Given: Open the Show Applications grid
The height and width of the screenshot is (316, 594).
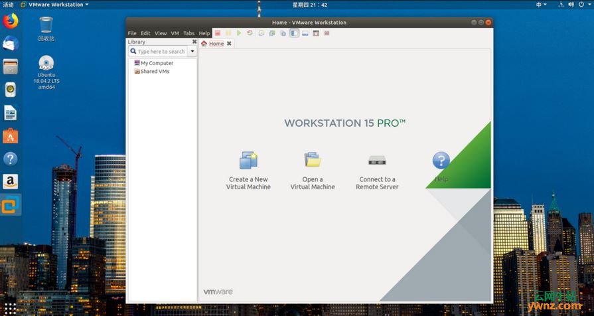Looking at the screenshot, I should [x=10, y=307].
